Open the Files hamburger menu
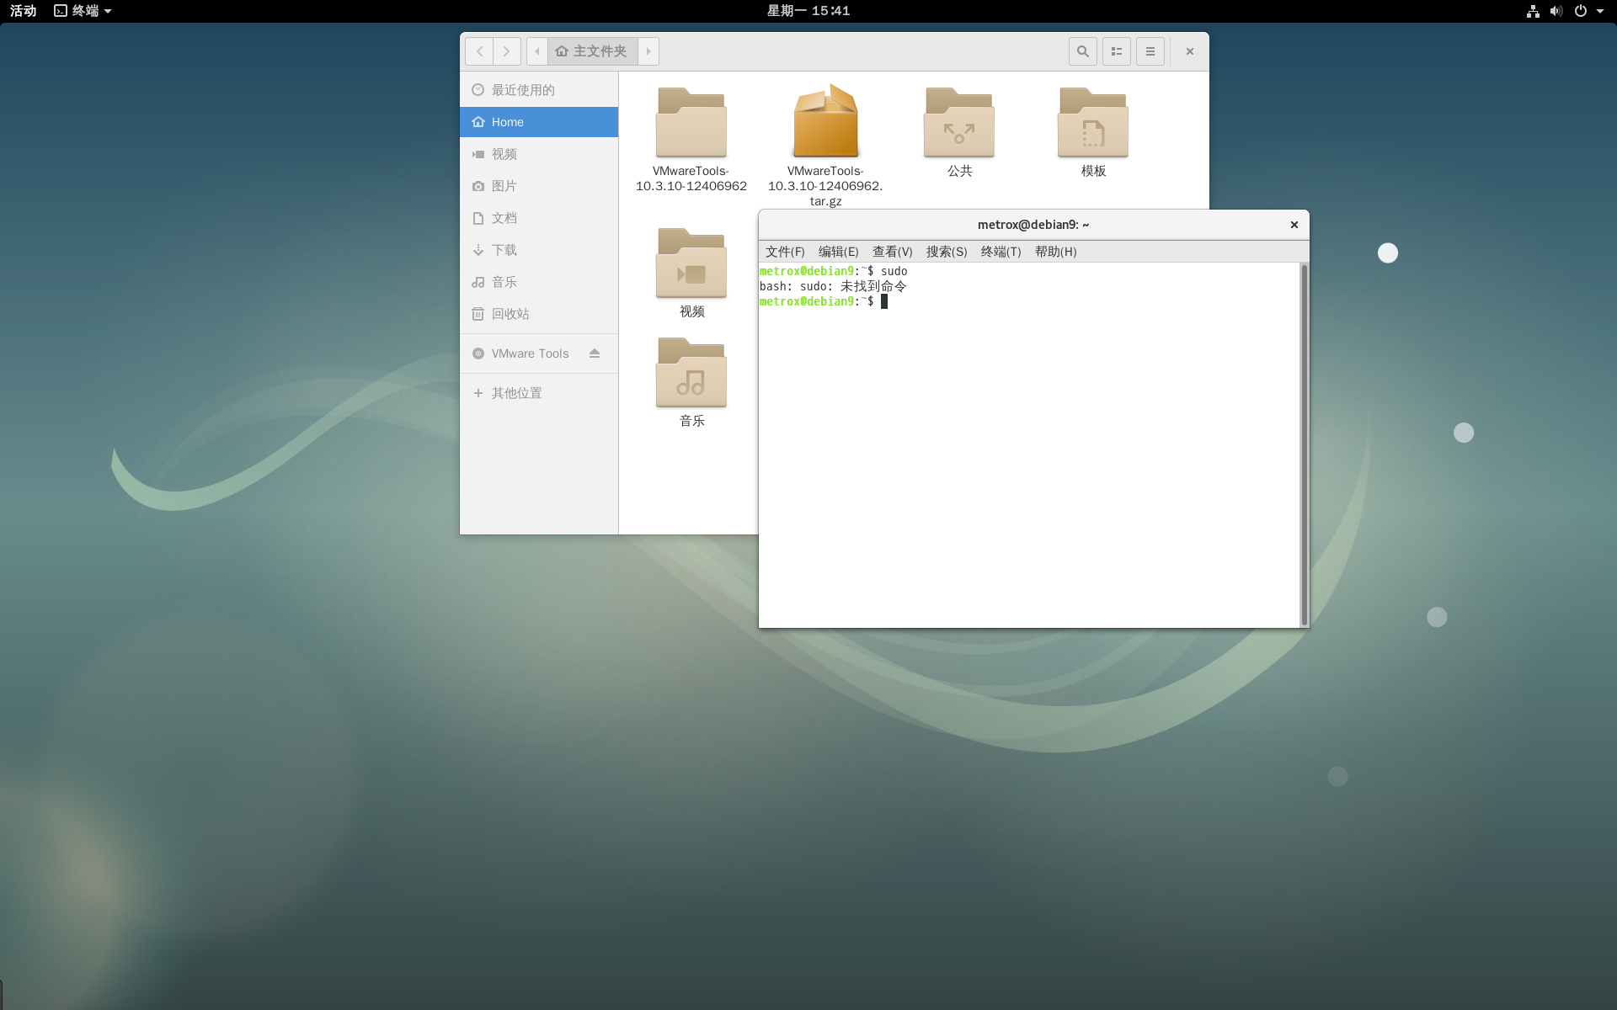 1150,51
